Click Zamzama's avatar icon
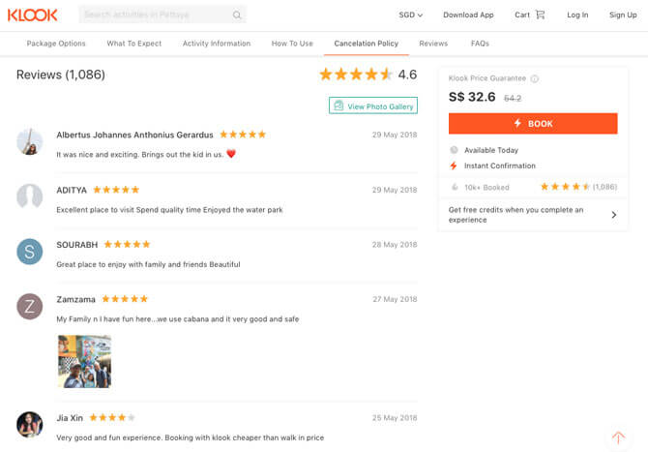This screenshot has height=452, width=648. click(30, 307)
